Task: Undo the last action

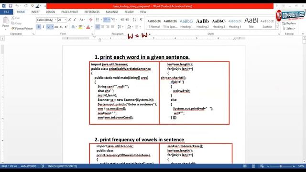Action: tap(17, 6)
